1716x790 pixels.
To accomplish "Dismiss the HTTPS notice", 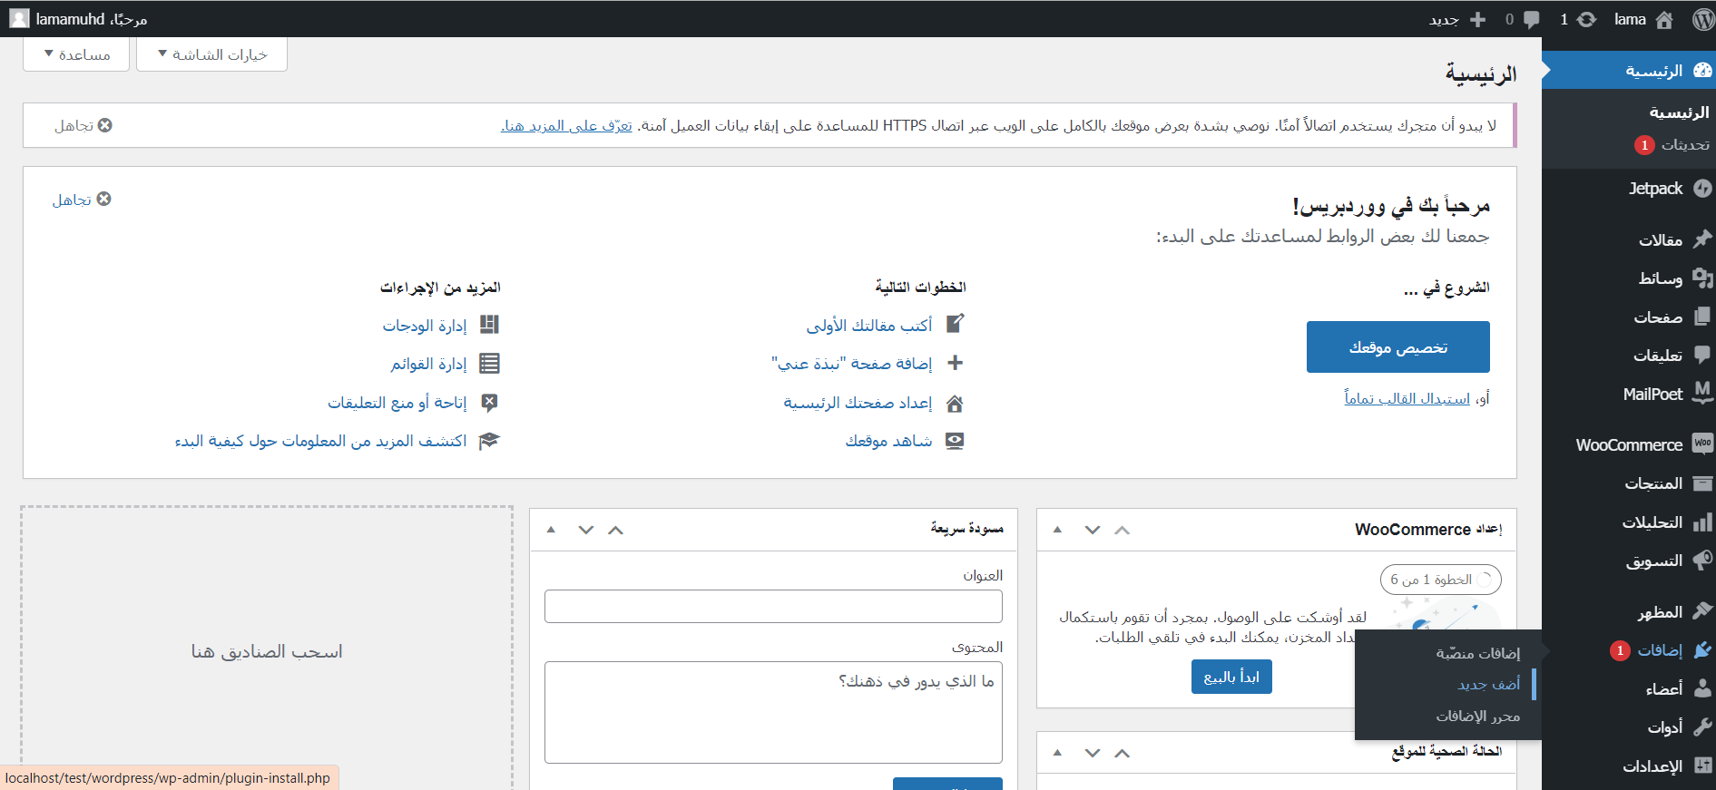I will pos(83,125).
